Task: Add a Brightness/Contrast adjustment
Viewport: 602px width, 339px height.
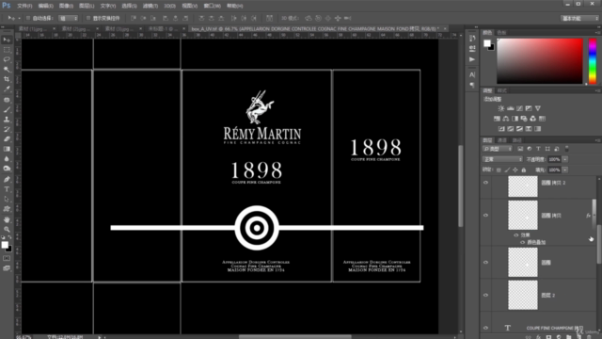Action: click(x=501, y=108)
